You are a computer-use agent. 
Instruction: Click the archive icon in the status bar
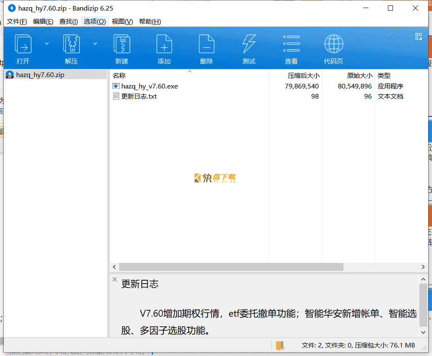[x=280, y=345]
